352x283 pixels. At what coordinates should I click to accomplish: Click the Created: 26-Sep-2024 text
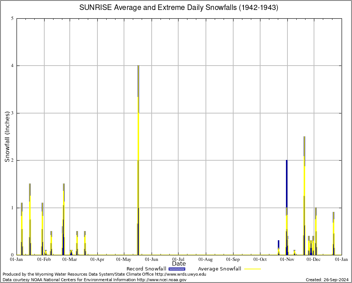tap(327, 280)
